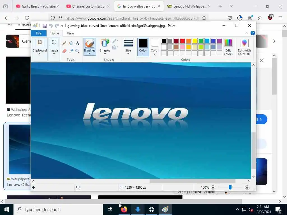
Task: Open the Shape outline dropdown
Action: [115, 41]
